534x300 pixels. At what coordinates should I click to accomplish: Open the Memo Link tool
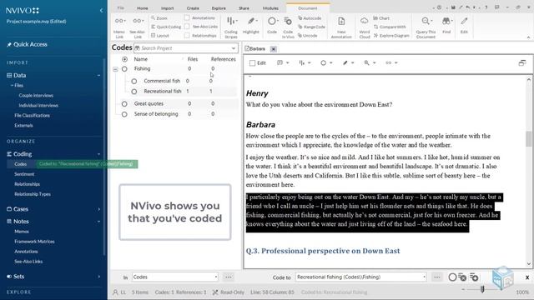click(x=119, y=27)
